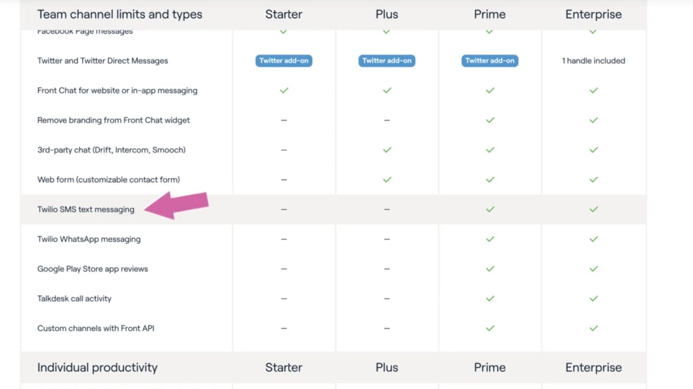Image resolution: width=693 pixels, height=389 pixels.
Task: Click the Enterprise column header at top
Action: click(593, 15)
